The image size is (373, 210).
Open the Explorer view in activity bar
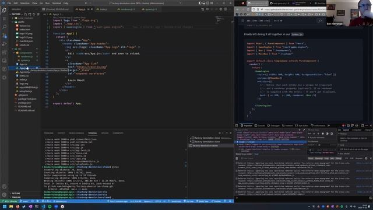point(4,10)
